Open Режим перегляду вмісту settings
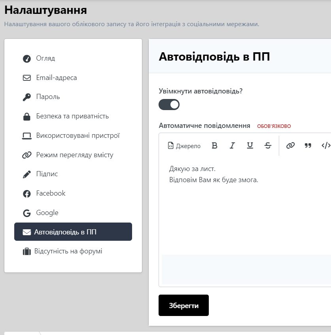The height and width of the screenshot is (335, 331). coord(74,155)
